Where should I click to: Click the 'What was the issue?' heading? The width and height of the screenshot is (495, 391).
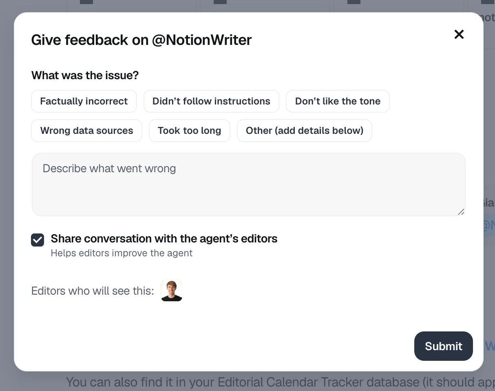pyautogui.click(x=85, y=75)
